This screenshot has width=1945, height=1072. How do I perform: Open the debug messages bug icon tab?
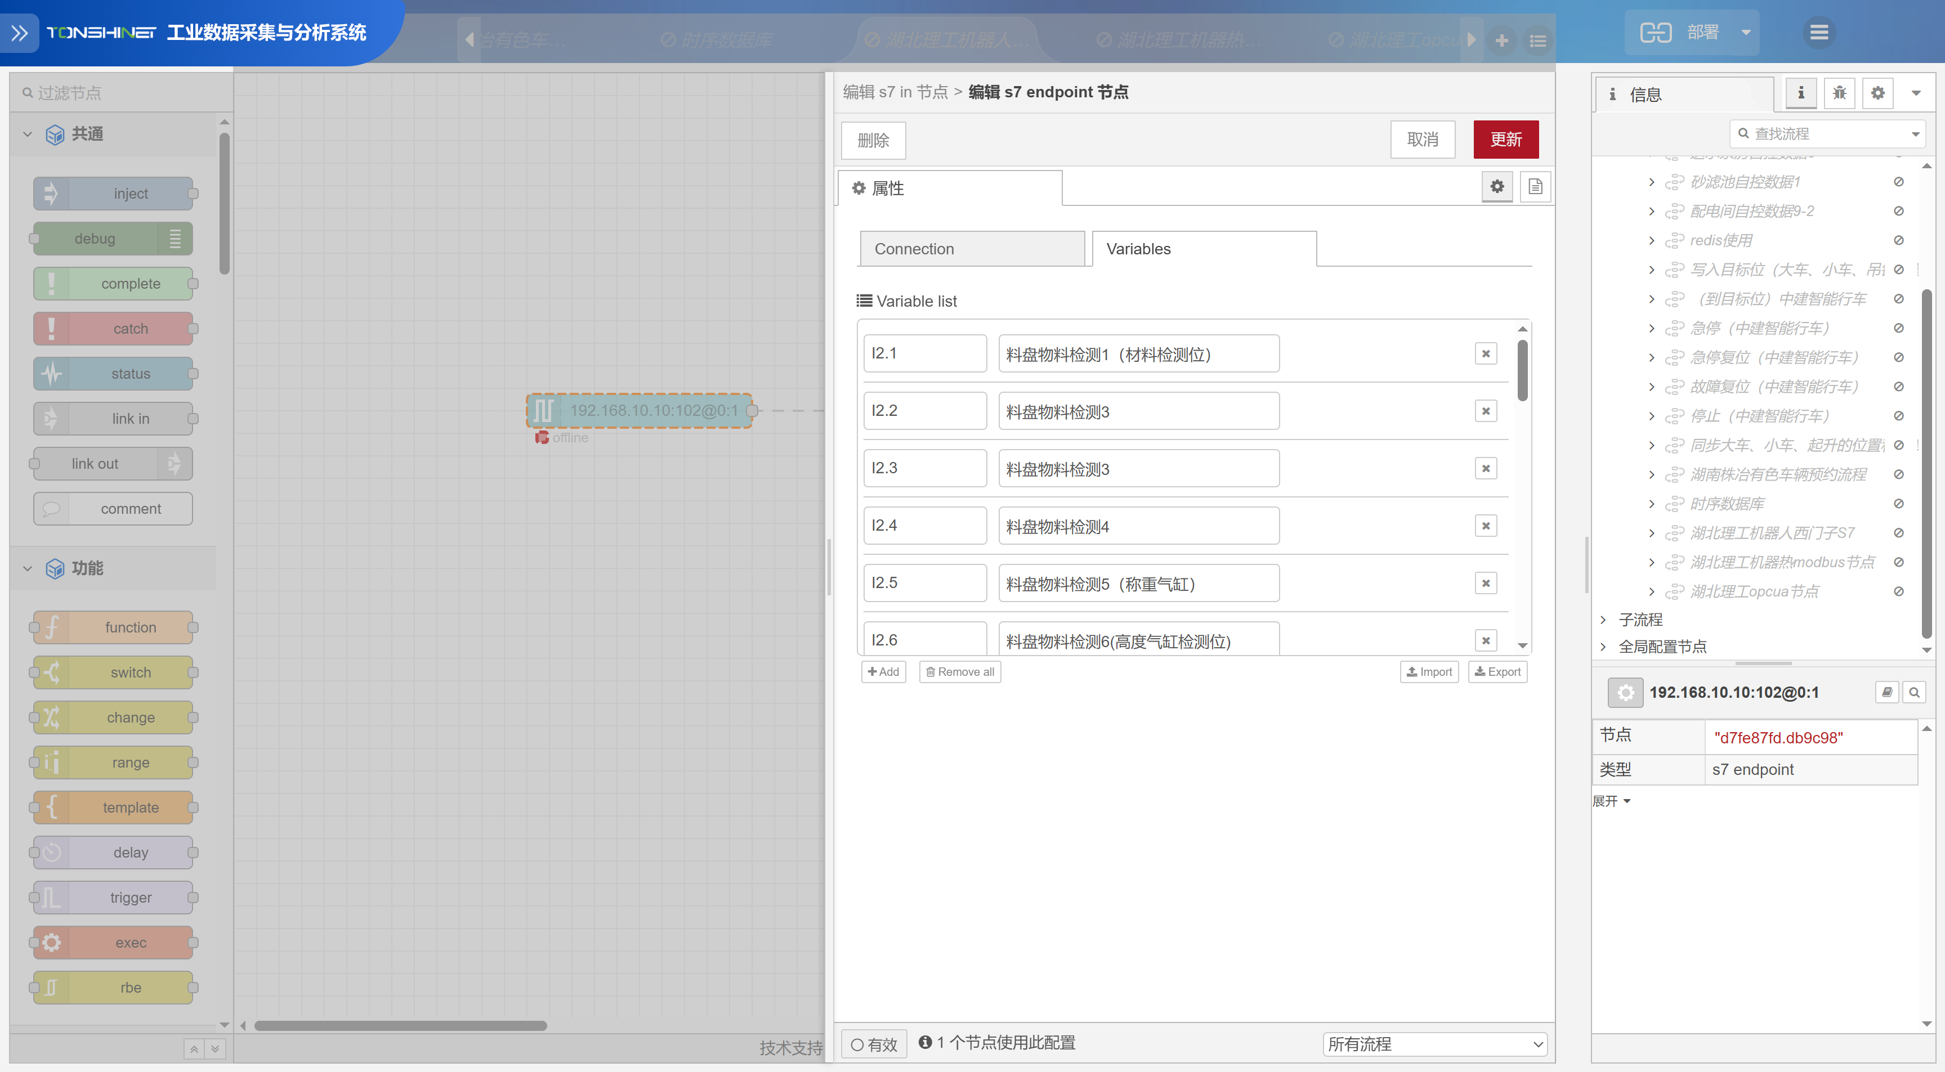[x=1839, y=93]
